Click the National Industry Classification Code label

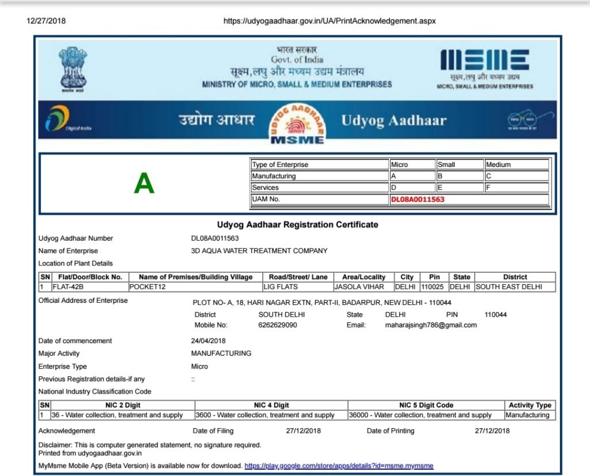point(95,392)
